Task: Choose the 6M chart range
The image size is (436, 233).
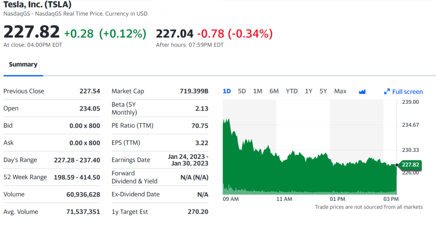Action: [274, 91]
